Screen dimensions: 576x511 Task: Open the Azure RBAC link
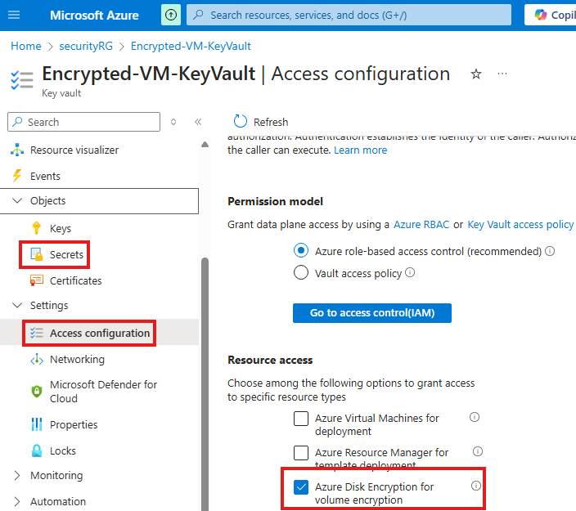[x=421, y=225]
